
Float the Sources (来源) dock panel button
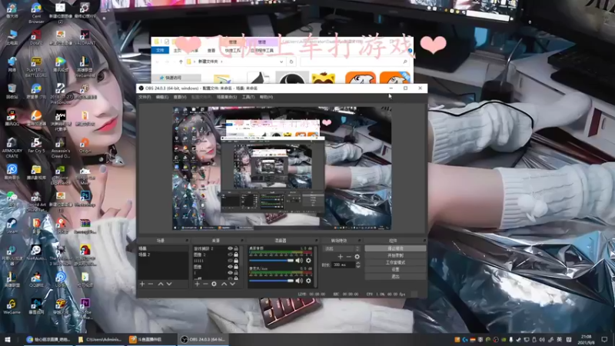click(241, 241)
